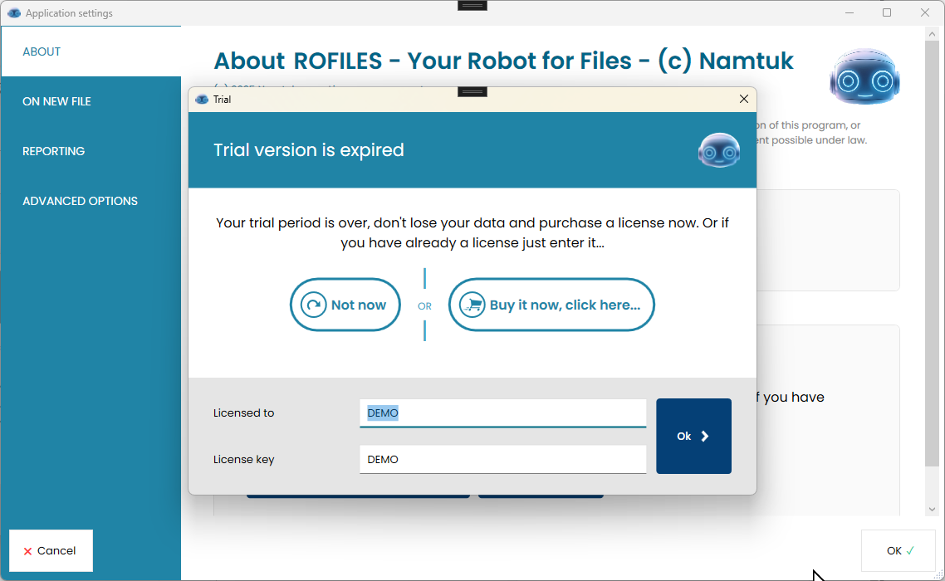Click the About ROFILES page heading
The image size is (945, 581).
(504, 61)
